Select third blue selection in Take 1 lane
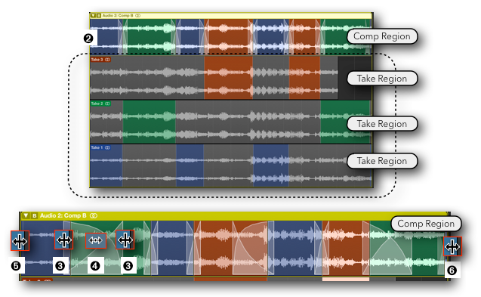This screenshot has width=481, height=297. (271, 166)
